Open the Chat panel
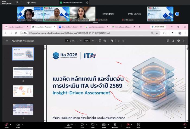 82,125
